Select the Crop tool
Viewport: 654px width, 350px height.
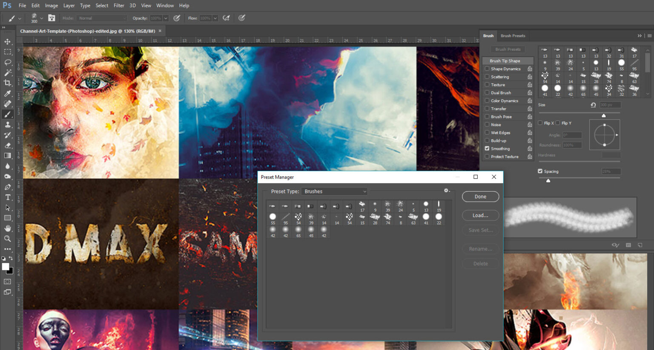pyautogui.click(x=8, y=83)
